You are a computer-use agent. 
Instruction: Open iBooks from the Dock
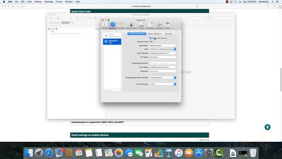[189, 153]
